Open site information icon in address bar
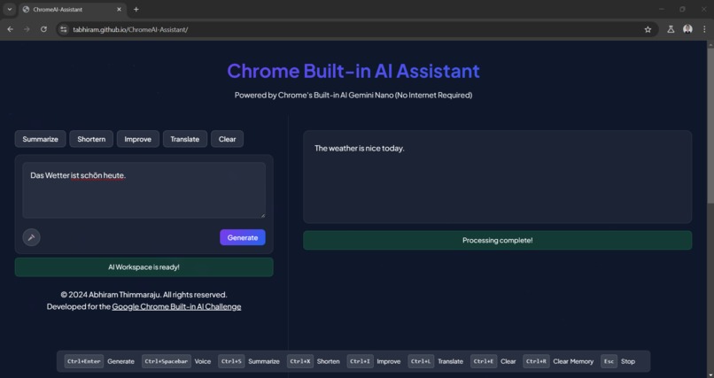 click(x=64, y=29)
